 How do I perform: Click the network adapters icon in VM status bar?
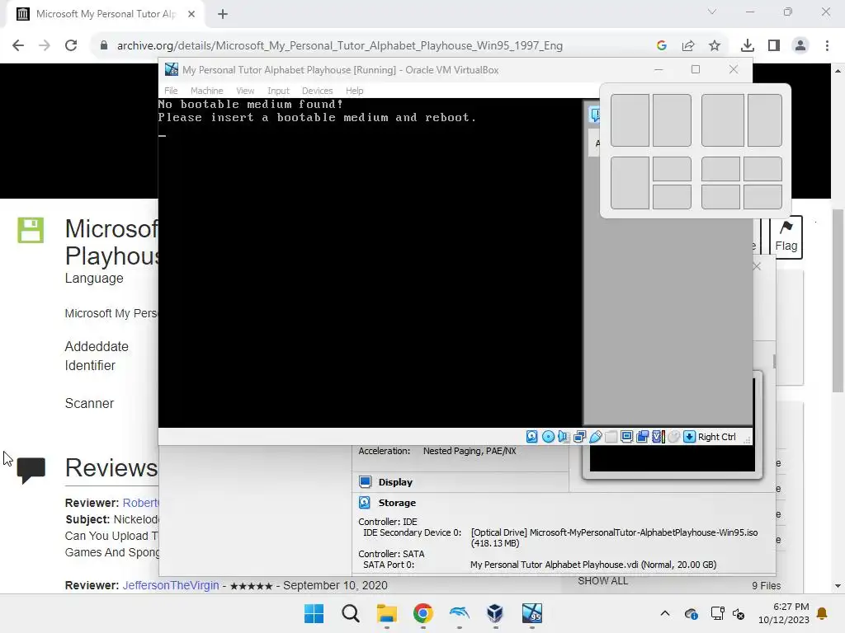[x=580, y=437]
